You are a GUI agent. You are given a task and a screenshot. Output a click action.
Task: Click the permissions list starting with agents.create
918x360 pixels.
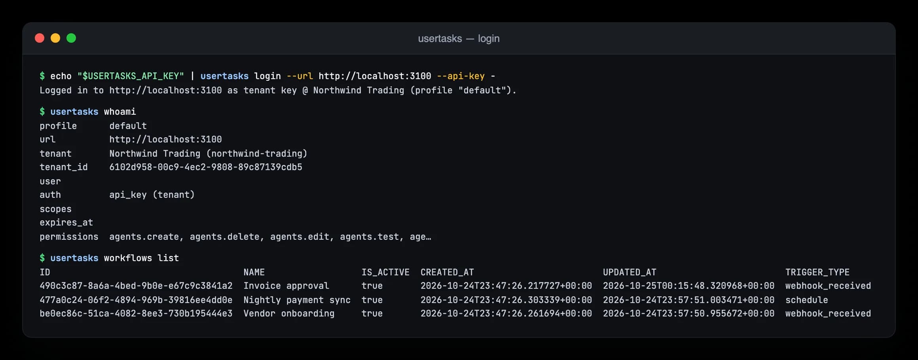pos(270,237)
